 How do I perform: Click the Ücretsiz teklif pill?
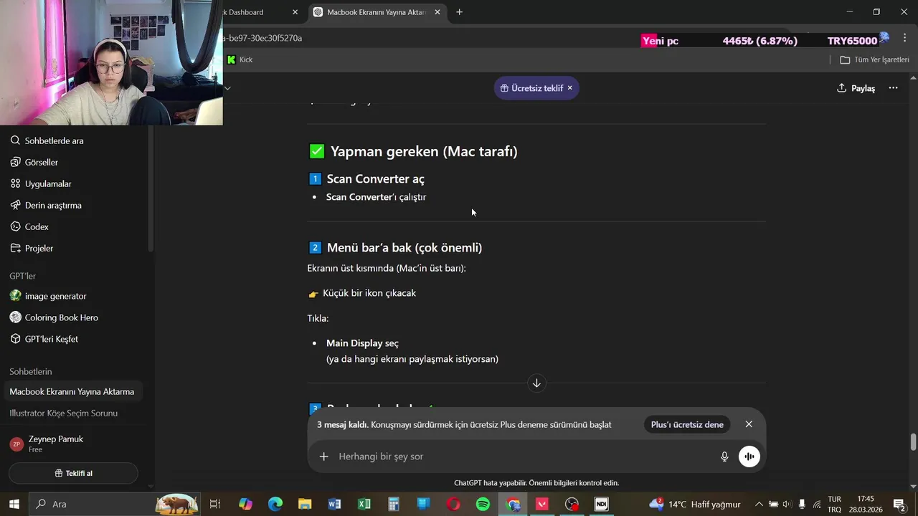tap(536, 88)
